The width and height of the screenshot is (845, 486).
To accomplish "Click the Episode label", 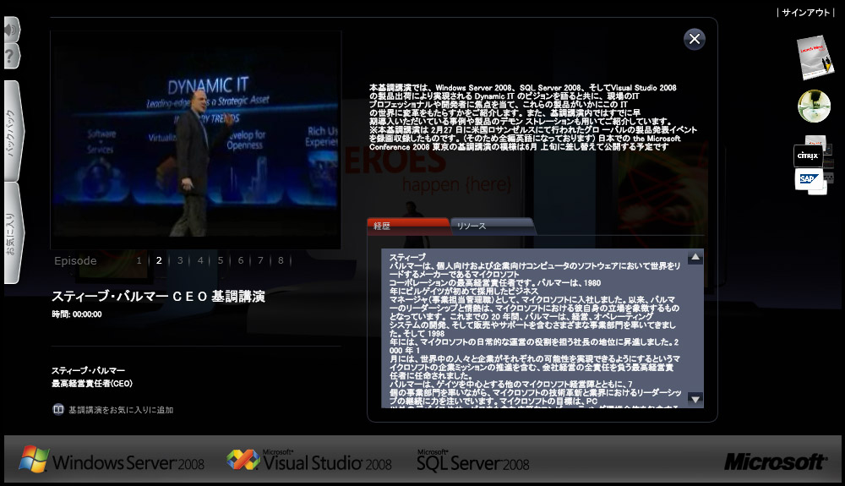I will click(x=75, y=261).
